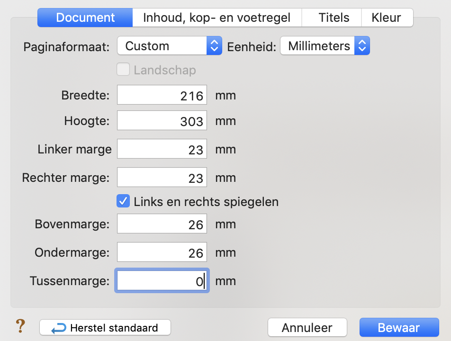Open the Kleur tab

tap(386, 18)
